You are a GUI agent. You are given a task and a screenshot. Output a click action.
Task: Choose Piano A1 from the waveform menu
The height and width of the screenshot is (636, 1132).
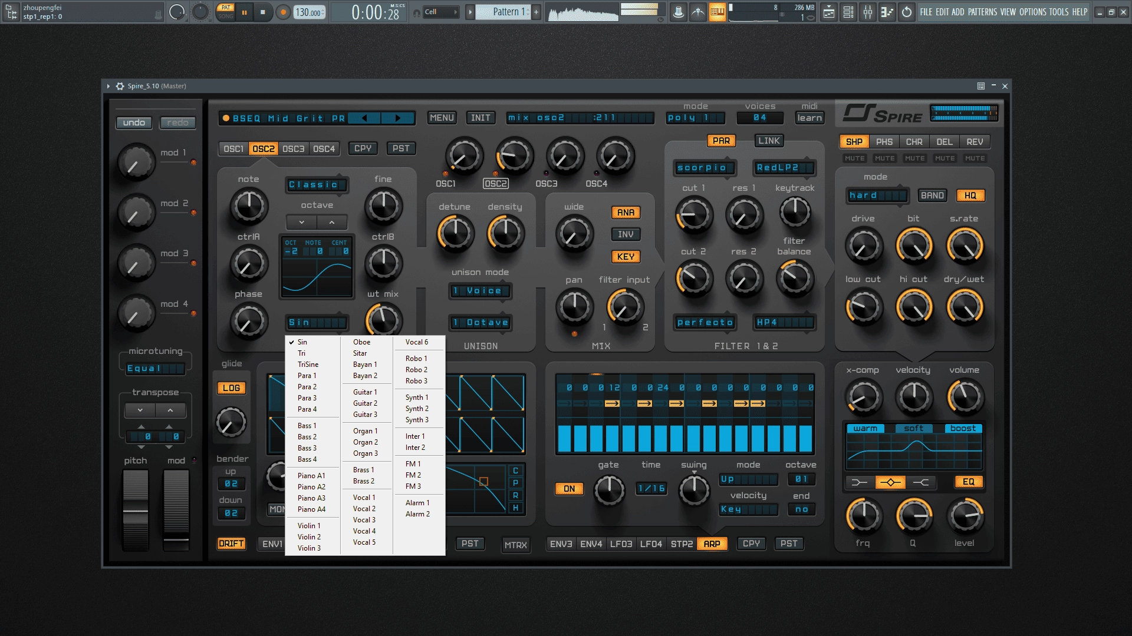(311, 476)
